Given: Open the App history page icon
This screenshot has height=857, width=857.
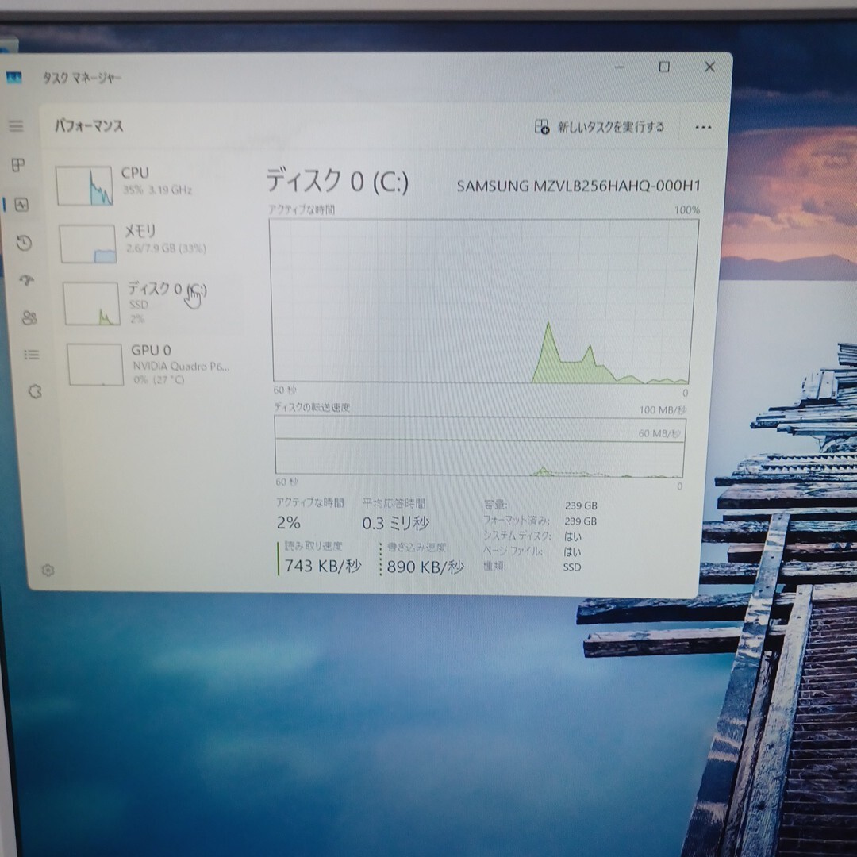Looking at the screenshot, I should pyautogui.click(x=24, y=243).
